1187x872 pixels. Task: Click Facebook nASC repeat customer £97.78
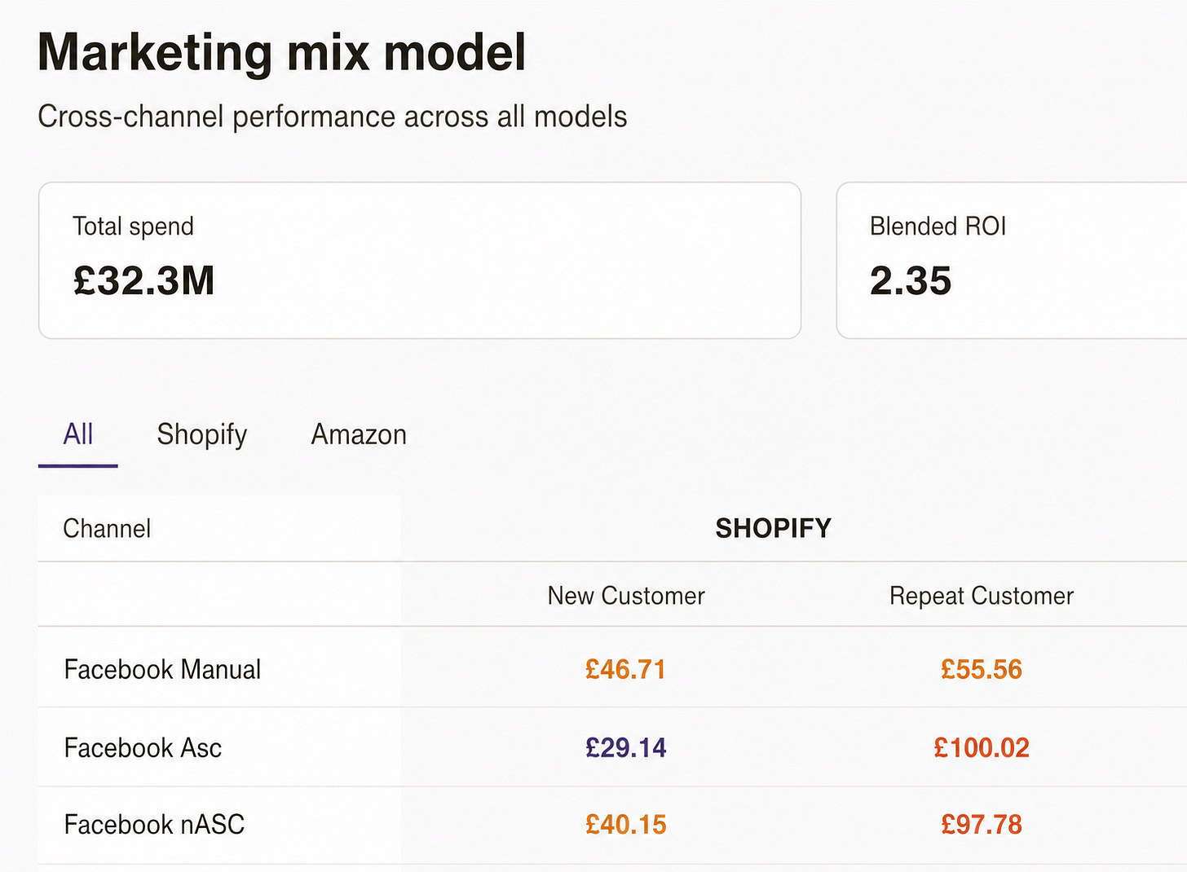[x=982, y=825]
